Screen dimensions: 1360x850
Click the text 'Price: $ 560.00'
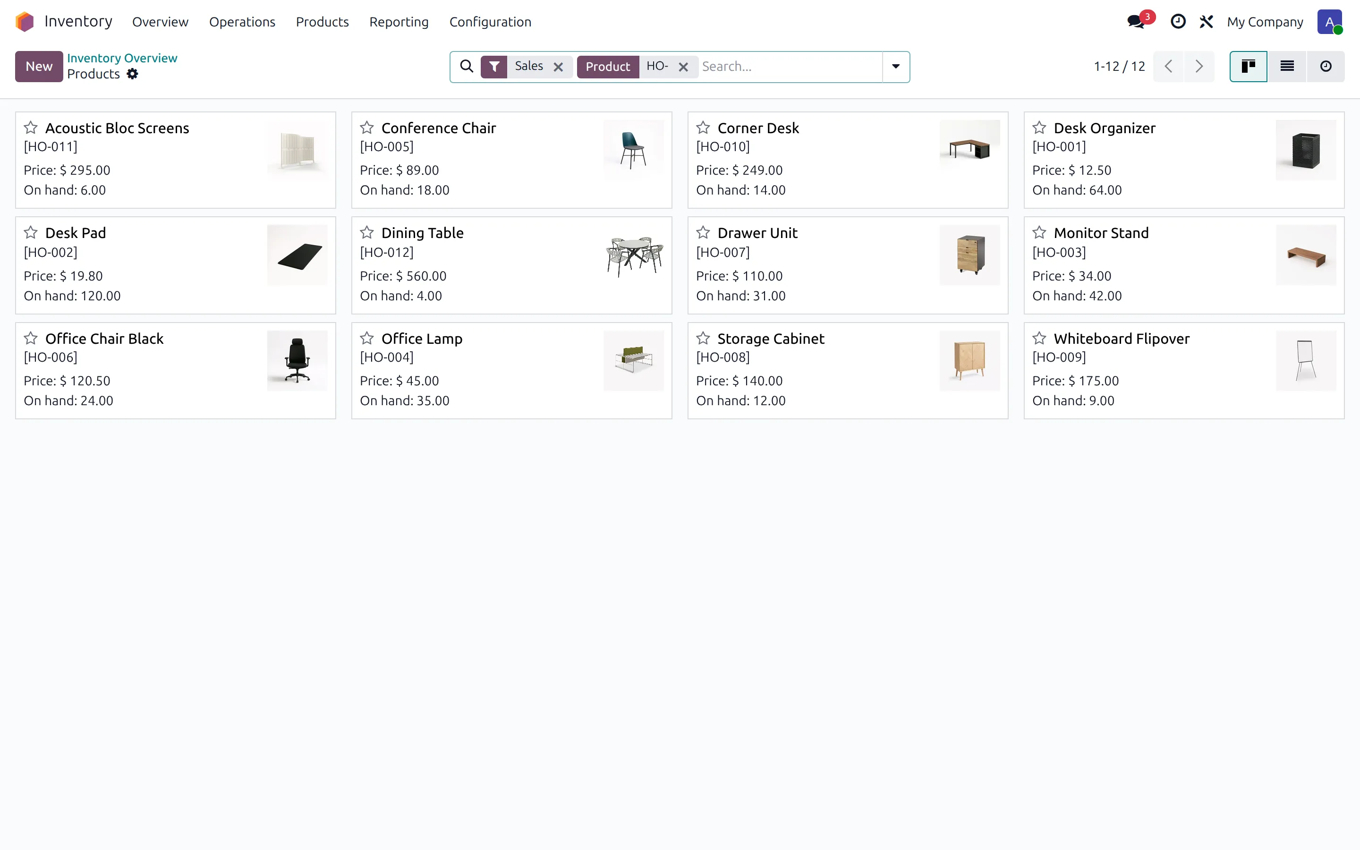pyautogui.click(x=403, y=276)
